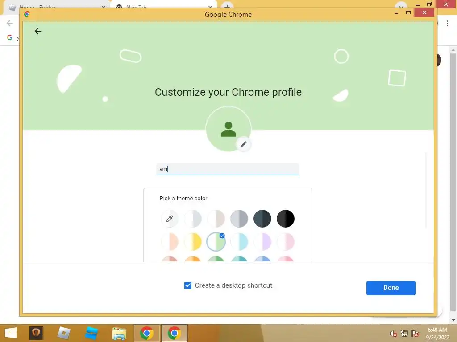Select the yellow theme color
The width and height of the screenshot is (457, 342).
[x=193, y=242]
